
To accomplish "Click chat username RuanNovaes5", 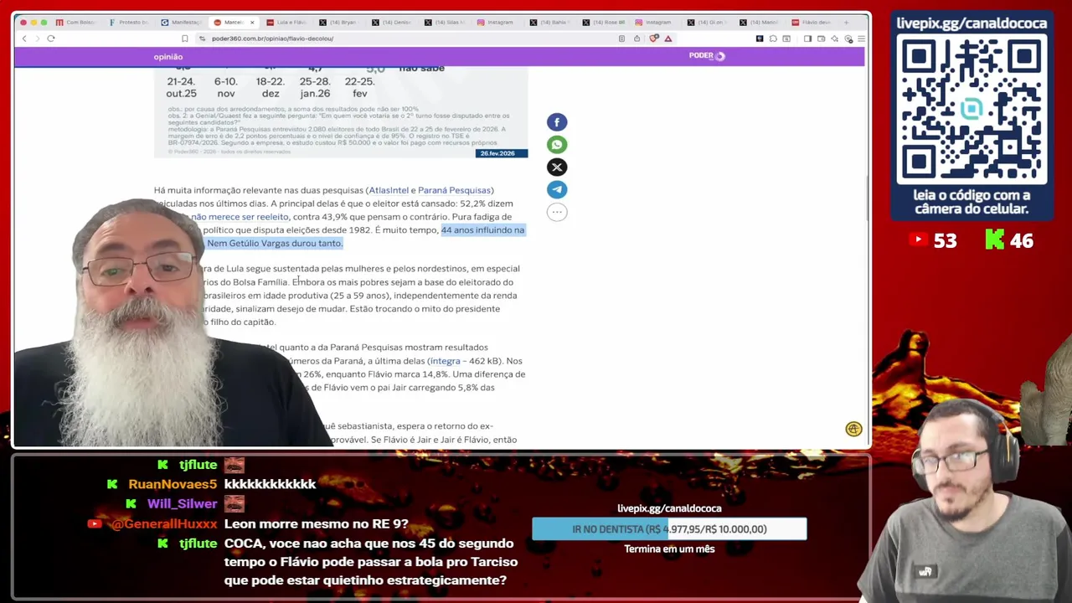I will [173, 484].
